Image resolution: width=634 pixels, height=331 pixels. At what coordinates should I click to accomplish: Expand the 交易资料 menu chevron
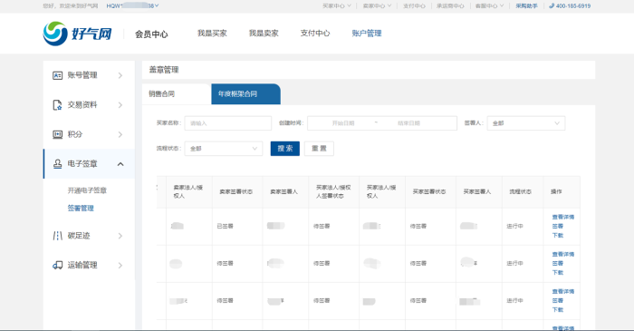coord(120,105)
